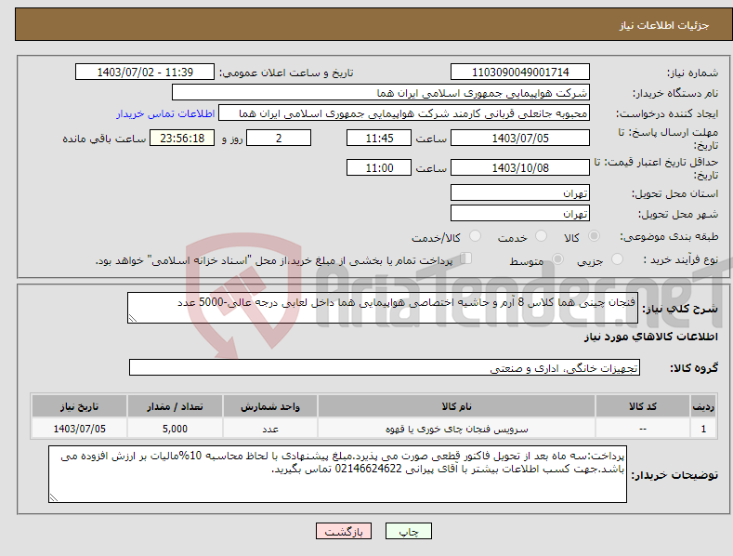The height and width of the screenshot is (556, 733).
Task: Click the طبقه بندی موضوعی label
Action: tap(669, 236)
